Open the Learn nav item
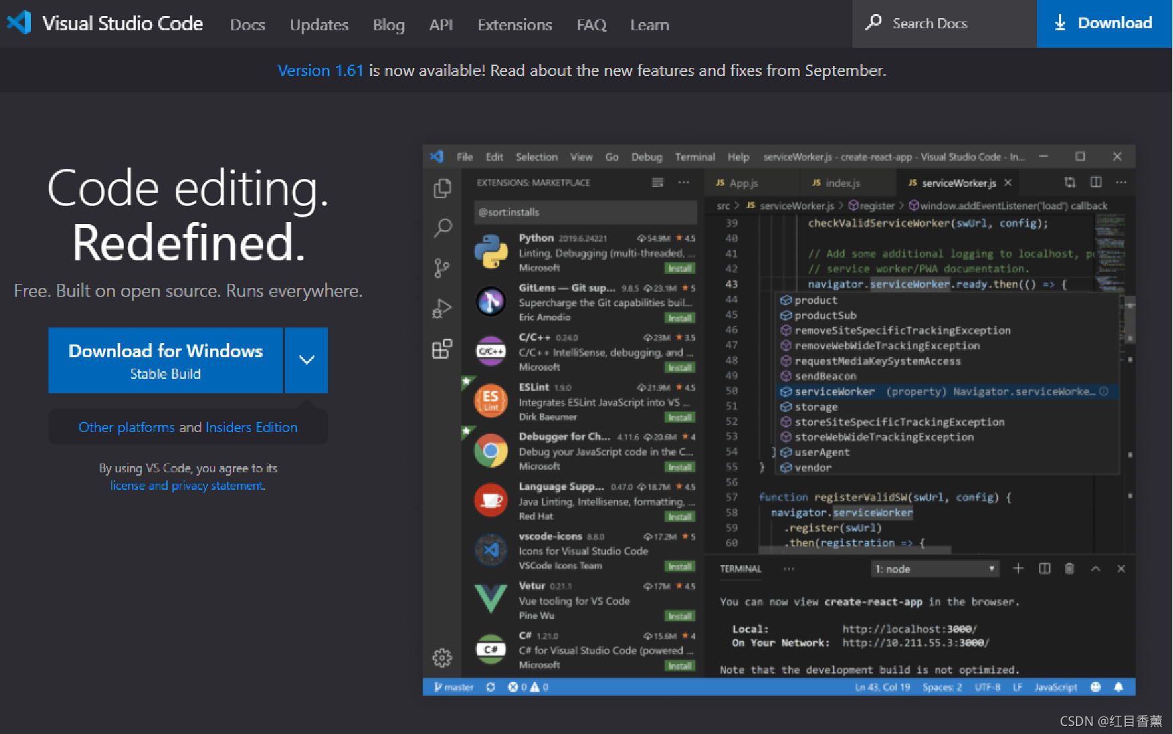This screenshot has height=734, width=1173. coord(649,25)
